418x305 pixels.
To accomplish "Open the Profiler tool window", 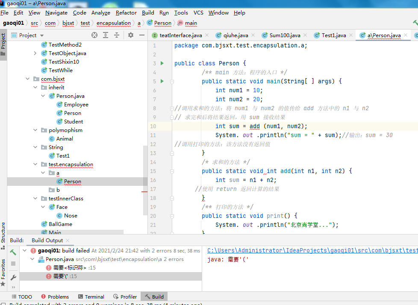I will click(x=125, y=297).
